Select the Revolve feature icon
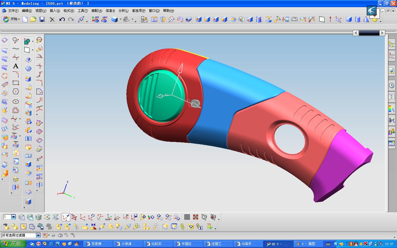 tap(163, 19)
